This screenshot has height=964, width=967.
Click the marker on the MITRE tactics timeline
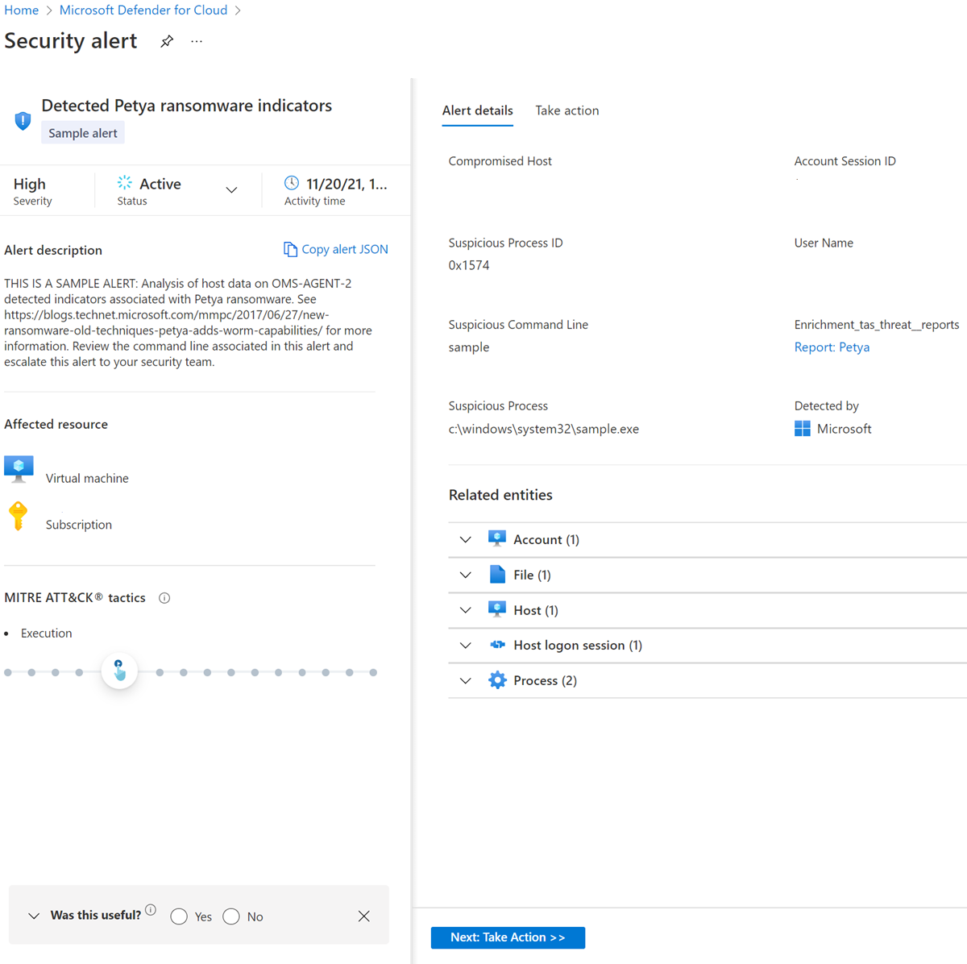pos(119,671)
